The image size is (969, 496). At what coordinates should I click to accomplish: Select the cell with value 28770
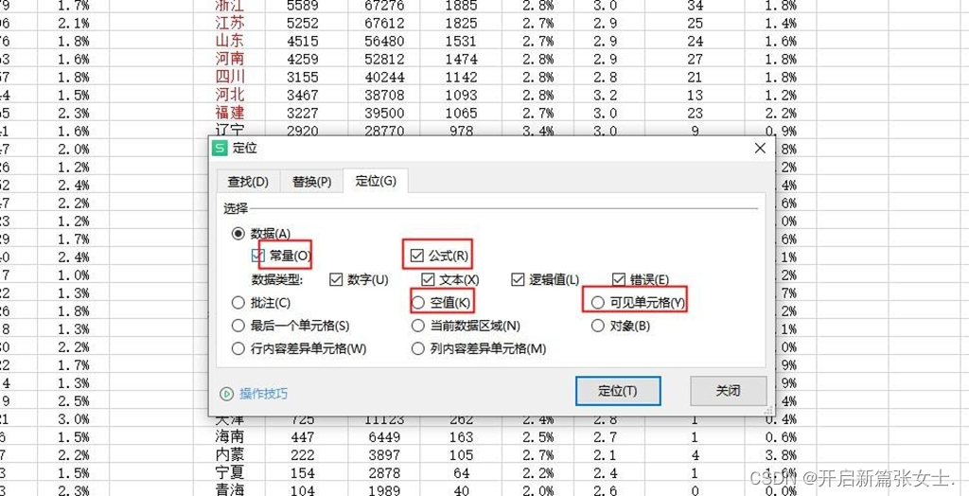[x=384, y=131]
